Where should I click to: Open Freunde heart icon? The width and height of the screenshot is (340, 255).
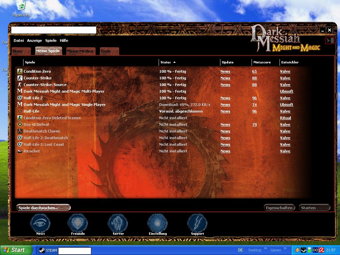click(x=78, y=223)
